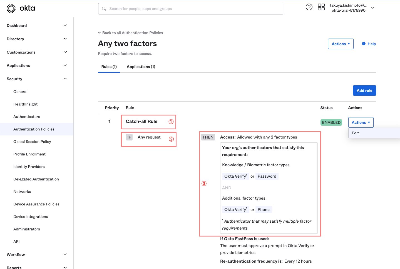Viewport: 400px width, 269px height.
Task: Open the policy-level Actions dropdown
Action: click(x=341, y=44)
